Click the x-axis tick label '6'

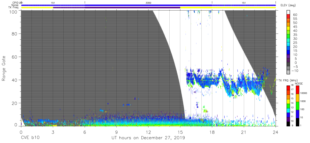pos(85,132)
